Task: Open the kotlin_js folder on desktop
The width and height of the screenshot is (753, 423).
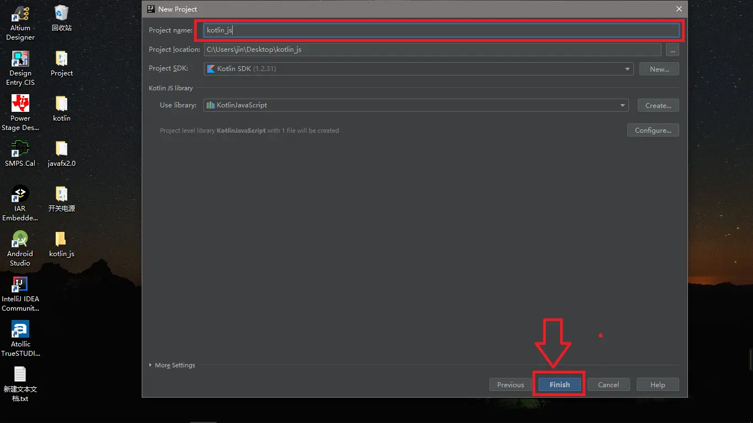Action: [x=62, y=244]
